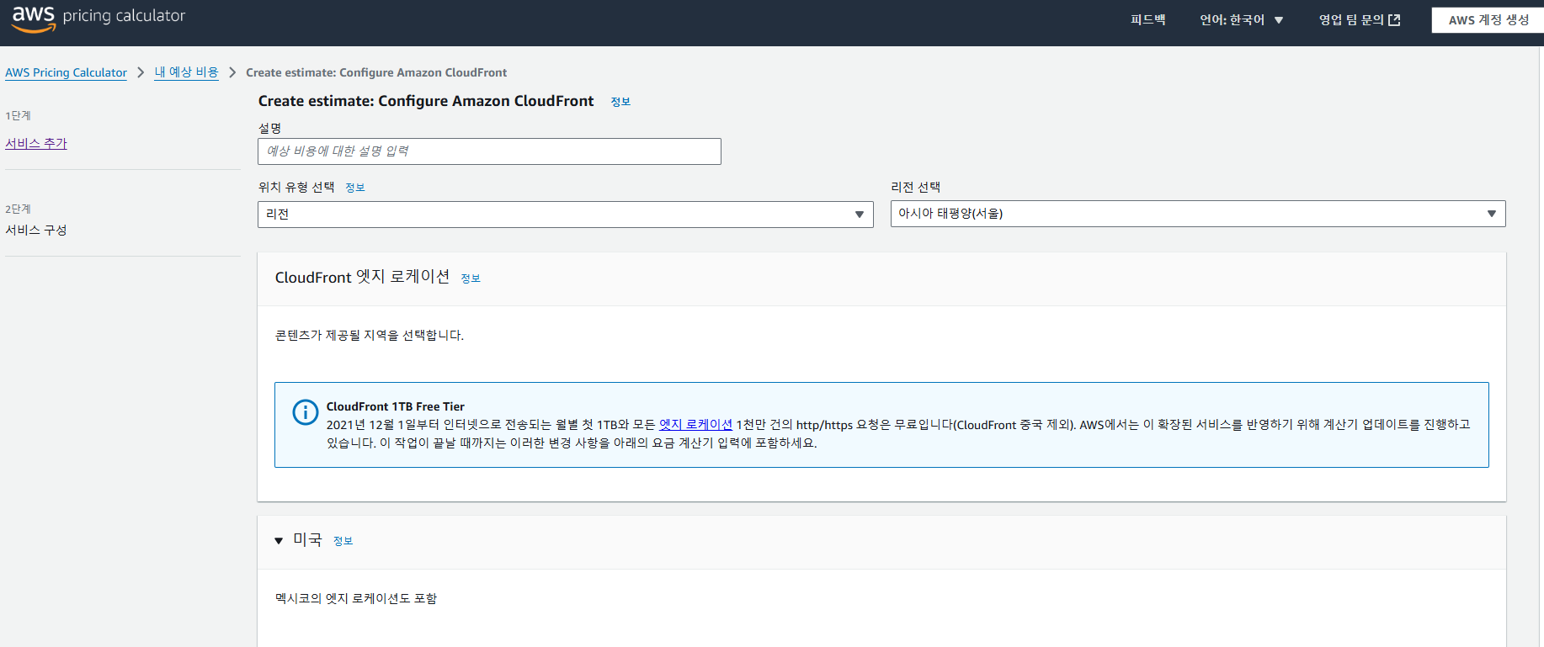The width and height of the screenshot is (1544, 647).
Task: Click 정보 link beside 미국 heading
Action: point(343,541)
